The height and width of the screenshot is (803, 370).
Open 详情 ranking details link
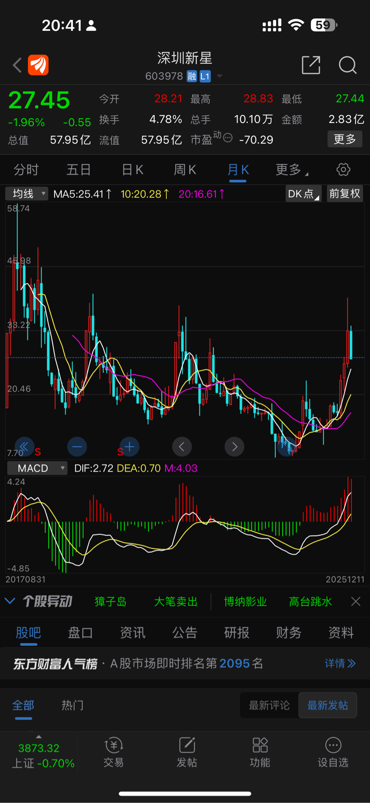(x=340, y=663)
